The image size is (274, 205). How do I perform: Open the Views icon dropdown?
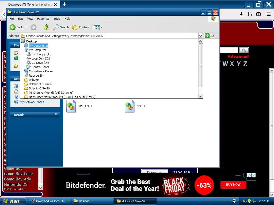pos(98,27)
